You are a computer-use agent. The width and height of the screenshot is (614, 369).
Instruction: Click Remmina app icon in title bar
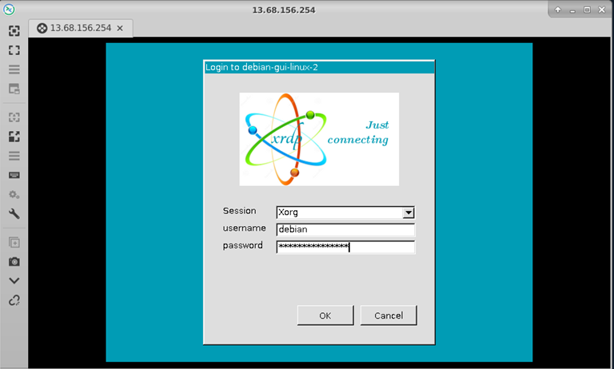[9, 10]
